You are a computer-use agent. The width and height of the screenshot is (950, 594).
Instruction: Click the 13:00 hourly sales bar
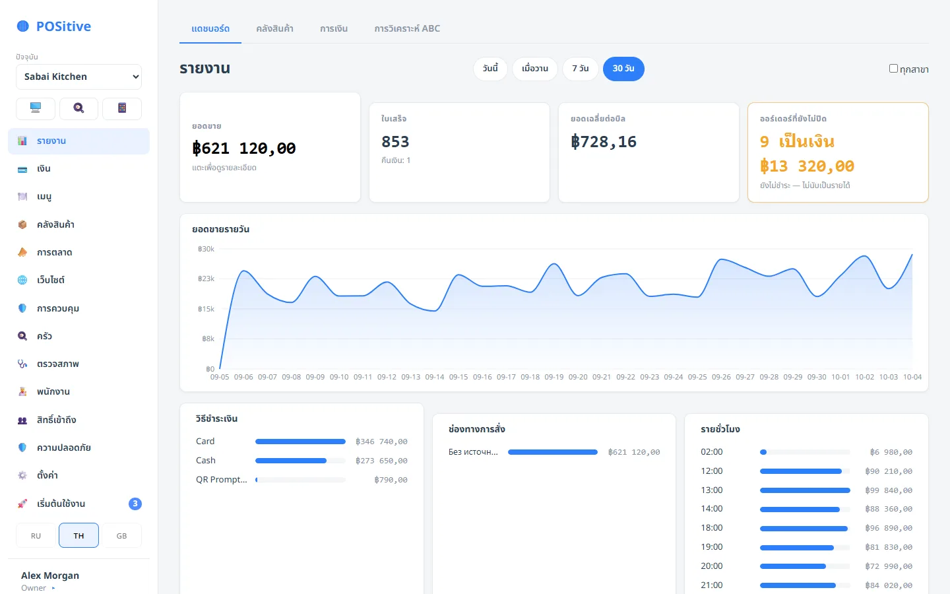805,490
